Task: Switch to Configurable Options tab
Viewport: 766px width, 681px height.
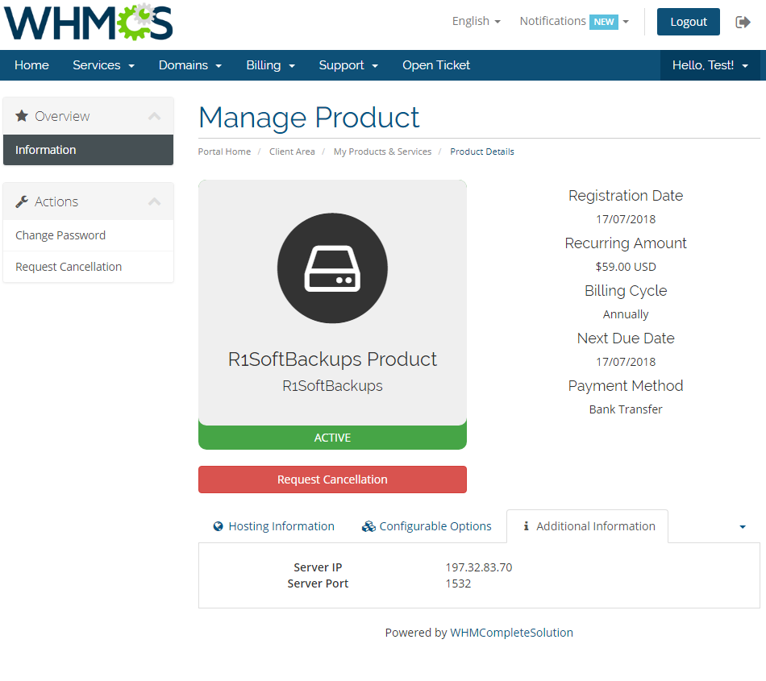Action: point(427,526)
